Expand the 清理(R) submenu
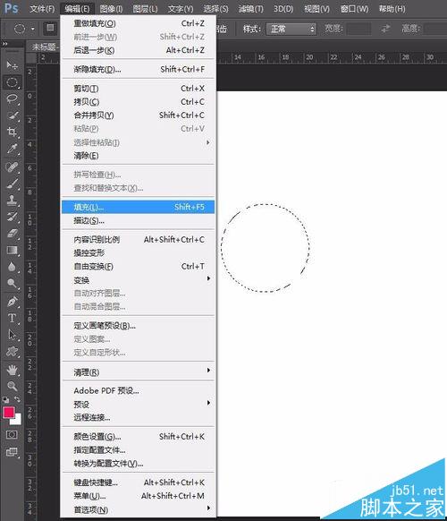This screenshot has height=521, width=447. tap(138, 372)
